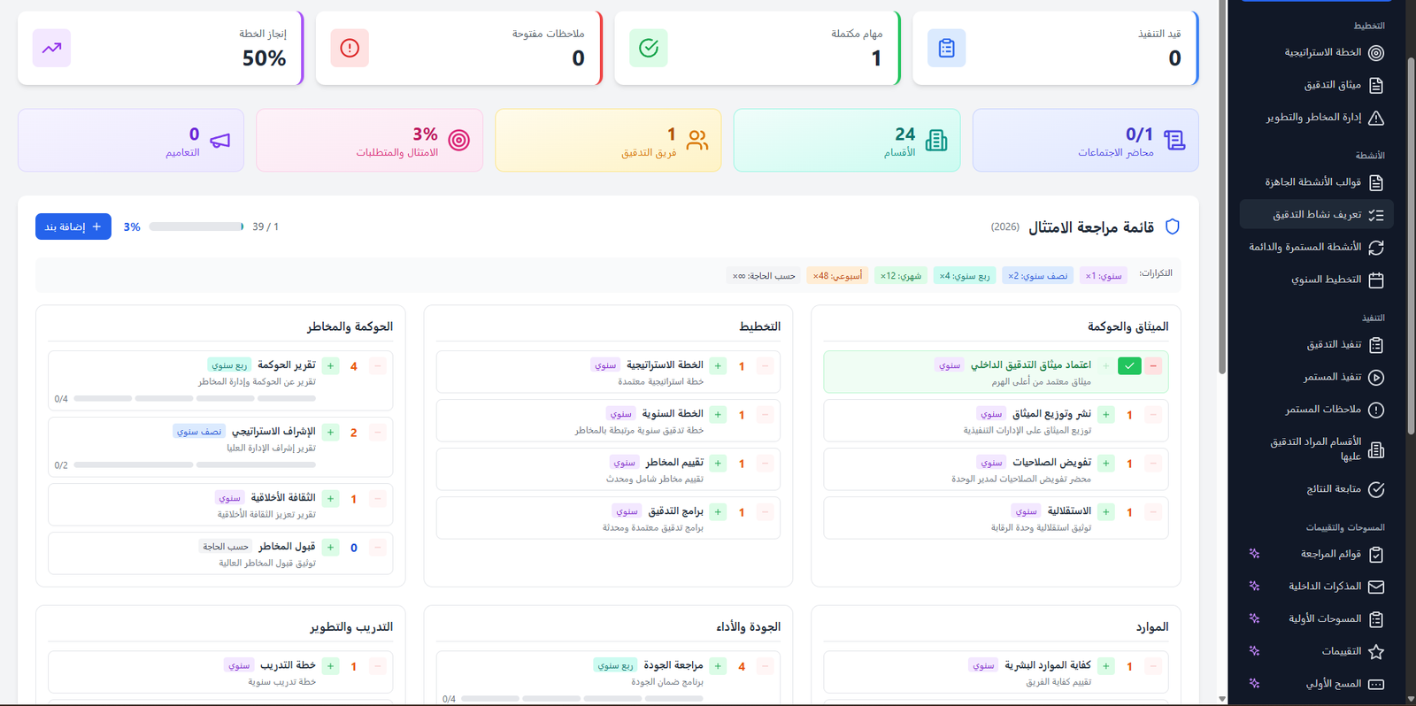Open المذكرات الداخلية in the sidebar

[x=1317, y=587]
